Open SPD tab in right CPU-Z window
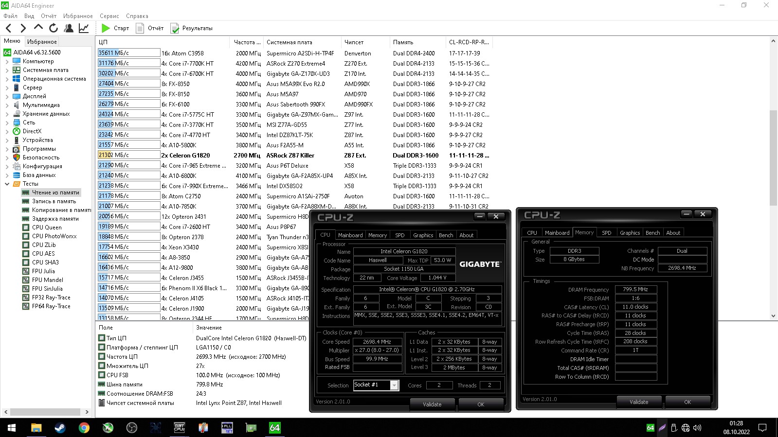 (x=606, y=233)
